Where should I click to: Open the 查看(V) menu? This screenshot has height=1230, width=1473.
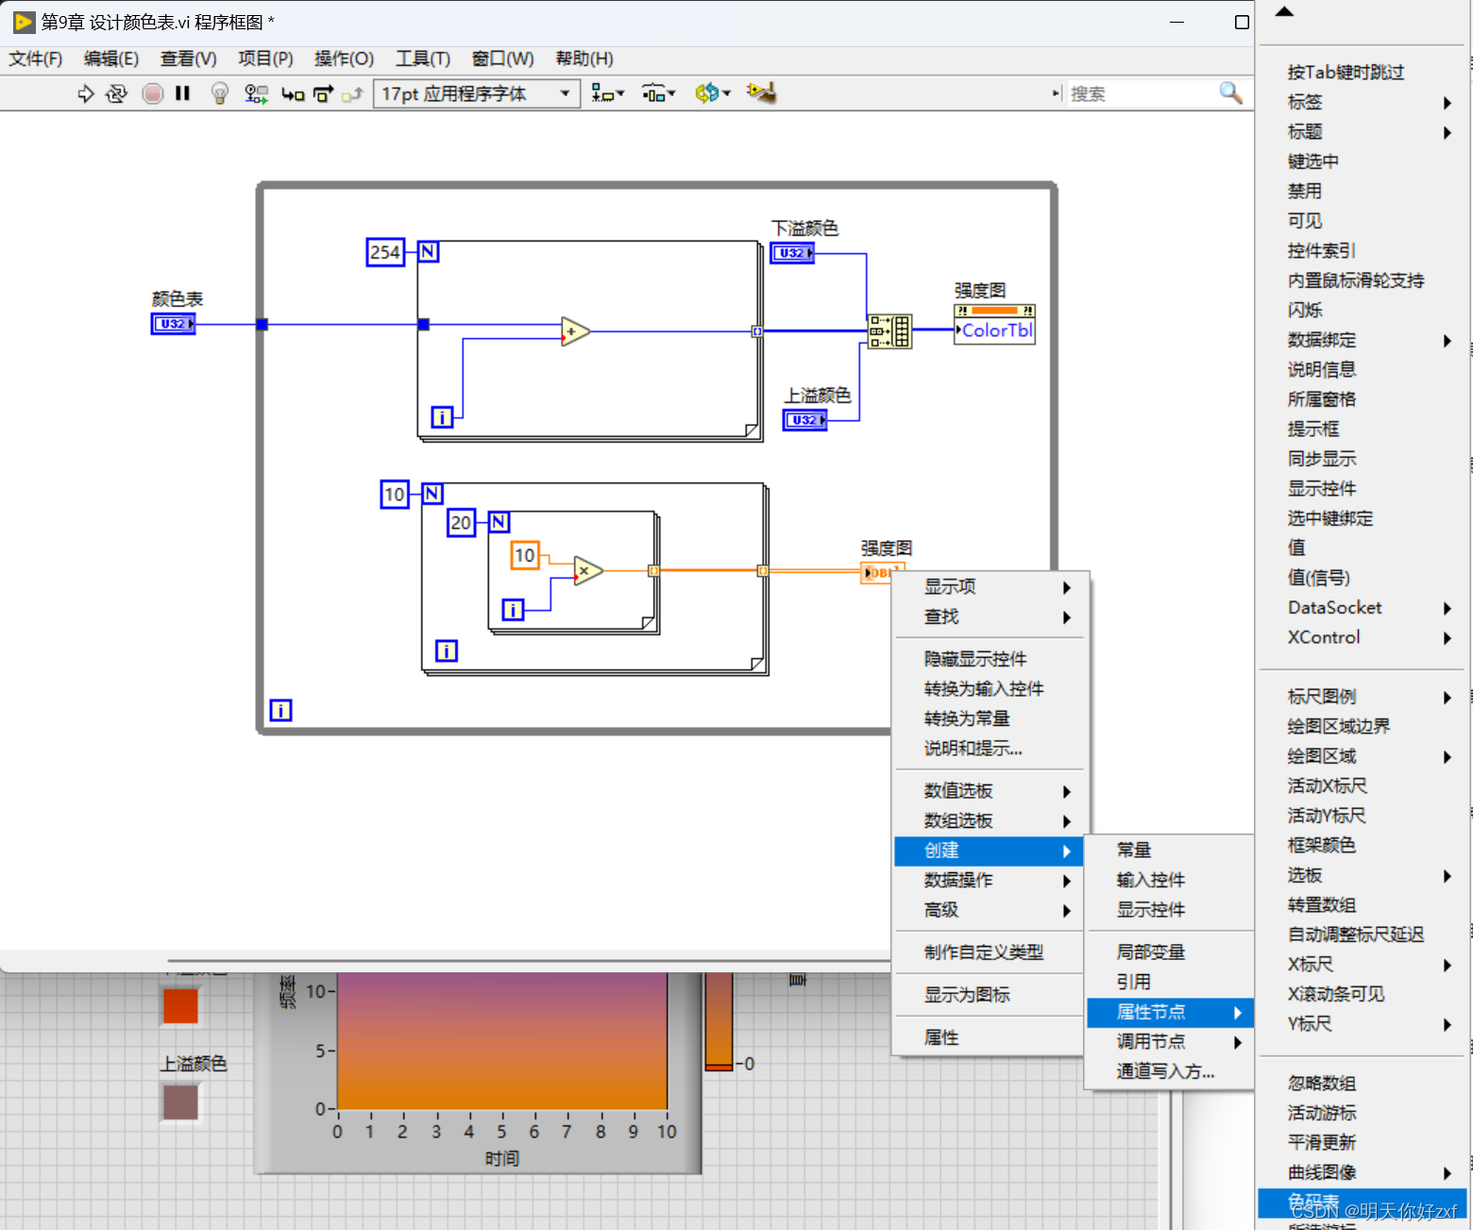[x=188, y=59]
